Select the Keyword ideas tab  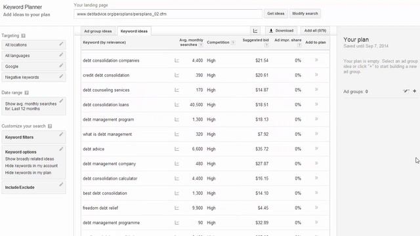coord(134,31)
